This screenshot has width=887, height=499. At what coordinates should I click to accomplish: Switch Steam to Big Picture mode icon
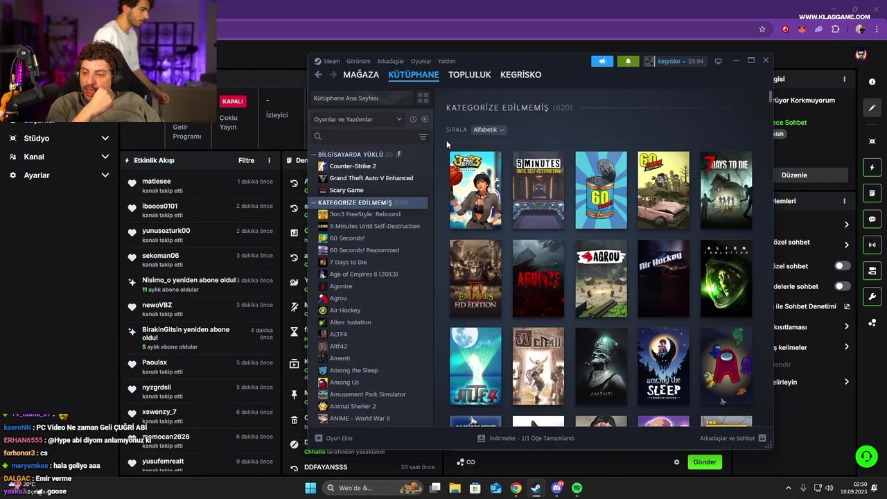point(719,61)
